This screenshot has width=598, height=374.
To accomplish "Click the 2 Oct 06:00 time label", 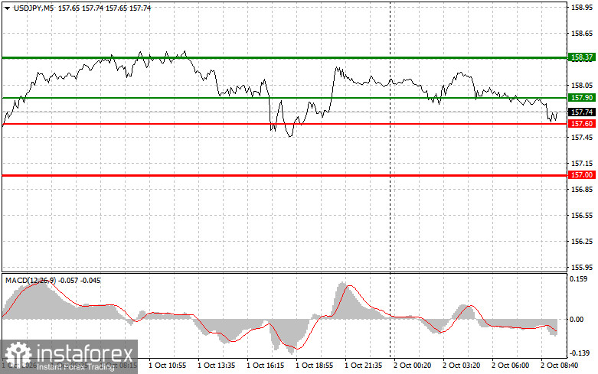I will tap(511, 366).
